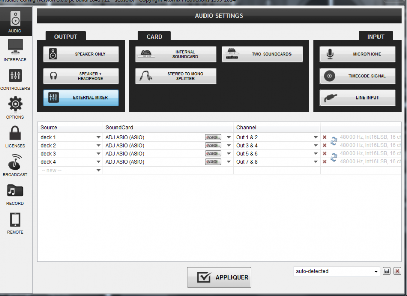Remove the deck 2 audio line
The image size is (407, 296).
click(x=324, y=146)
